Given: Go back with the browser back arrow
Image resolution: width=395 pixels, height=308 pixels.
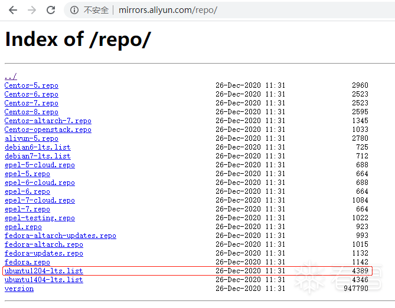Looking at the screenshot, I should tap(13, 10).
